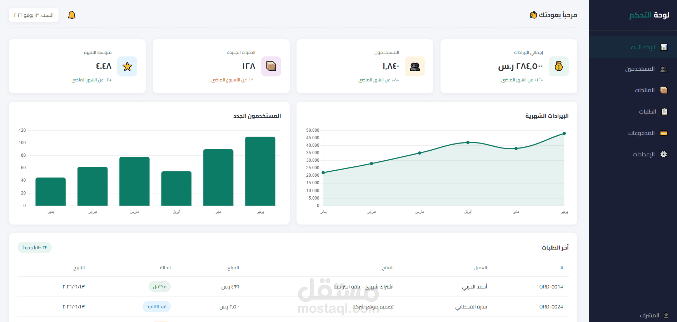Click the التاريخ column header
This screenshot has width=677, height=322.
(79, 268)
